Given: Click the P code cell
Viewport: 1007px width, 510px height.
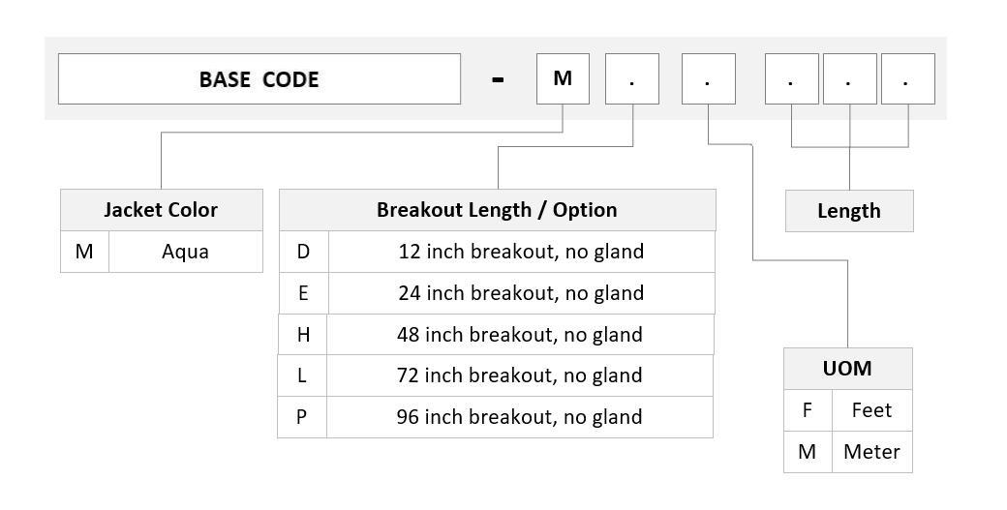Looking at the screenshot, I should point(302,417).
